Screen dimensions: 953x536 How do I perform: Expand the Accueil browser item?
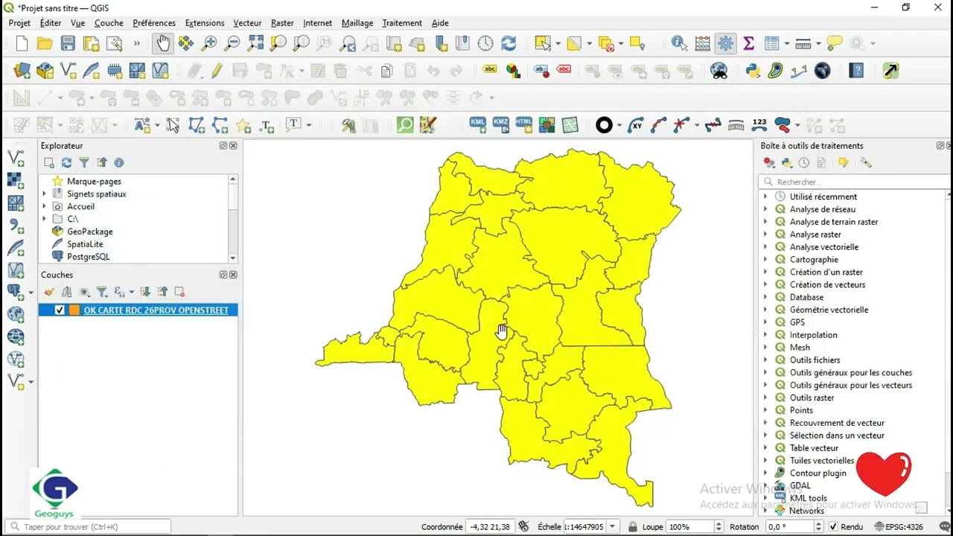click(44, 206)
